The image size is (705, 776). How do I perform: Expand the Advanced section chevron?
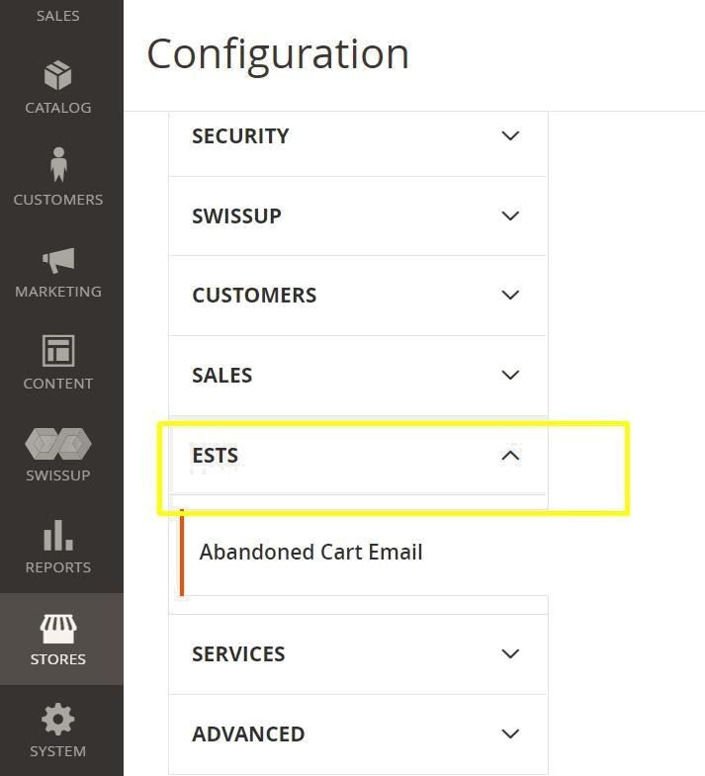click(510, 733)
